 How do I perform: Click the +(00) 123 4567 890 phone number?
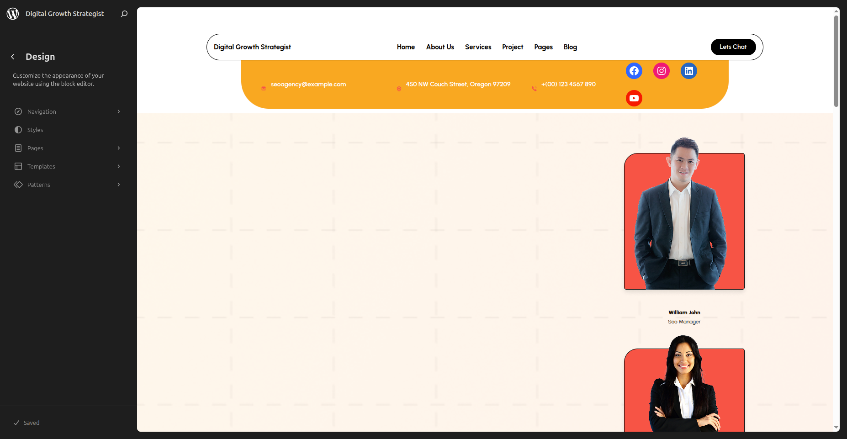tap(568, 84)
